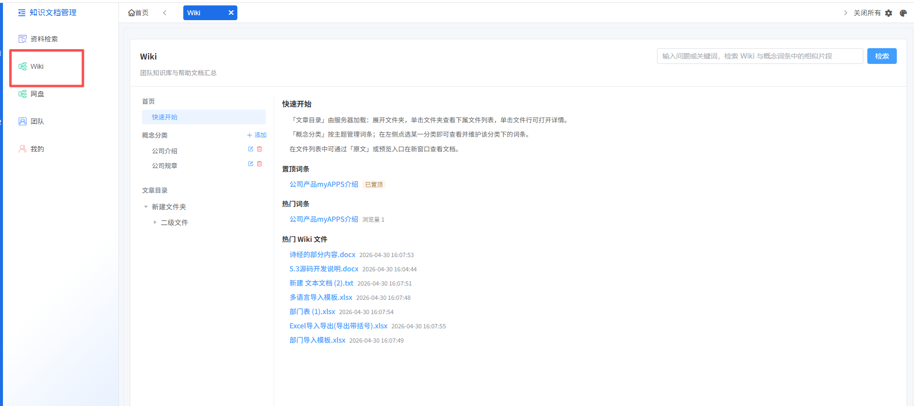914x406 pixels.
Task: Click the Wiki sidebar icon
Action: coord(23,66)
